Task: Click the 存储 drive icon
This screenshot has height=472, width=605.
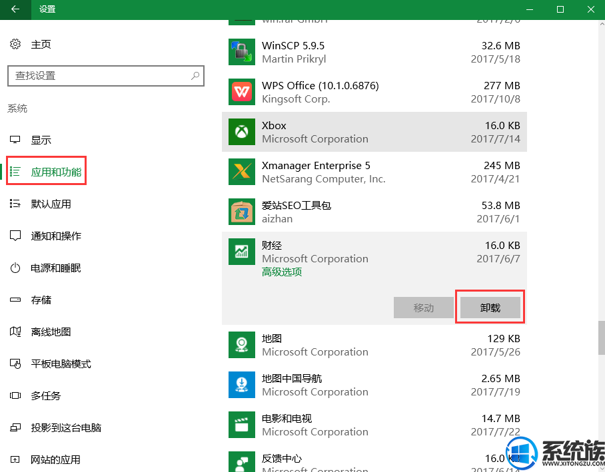Action: [15, 300]
